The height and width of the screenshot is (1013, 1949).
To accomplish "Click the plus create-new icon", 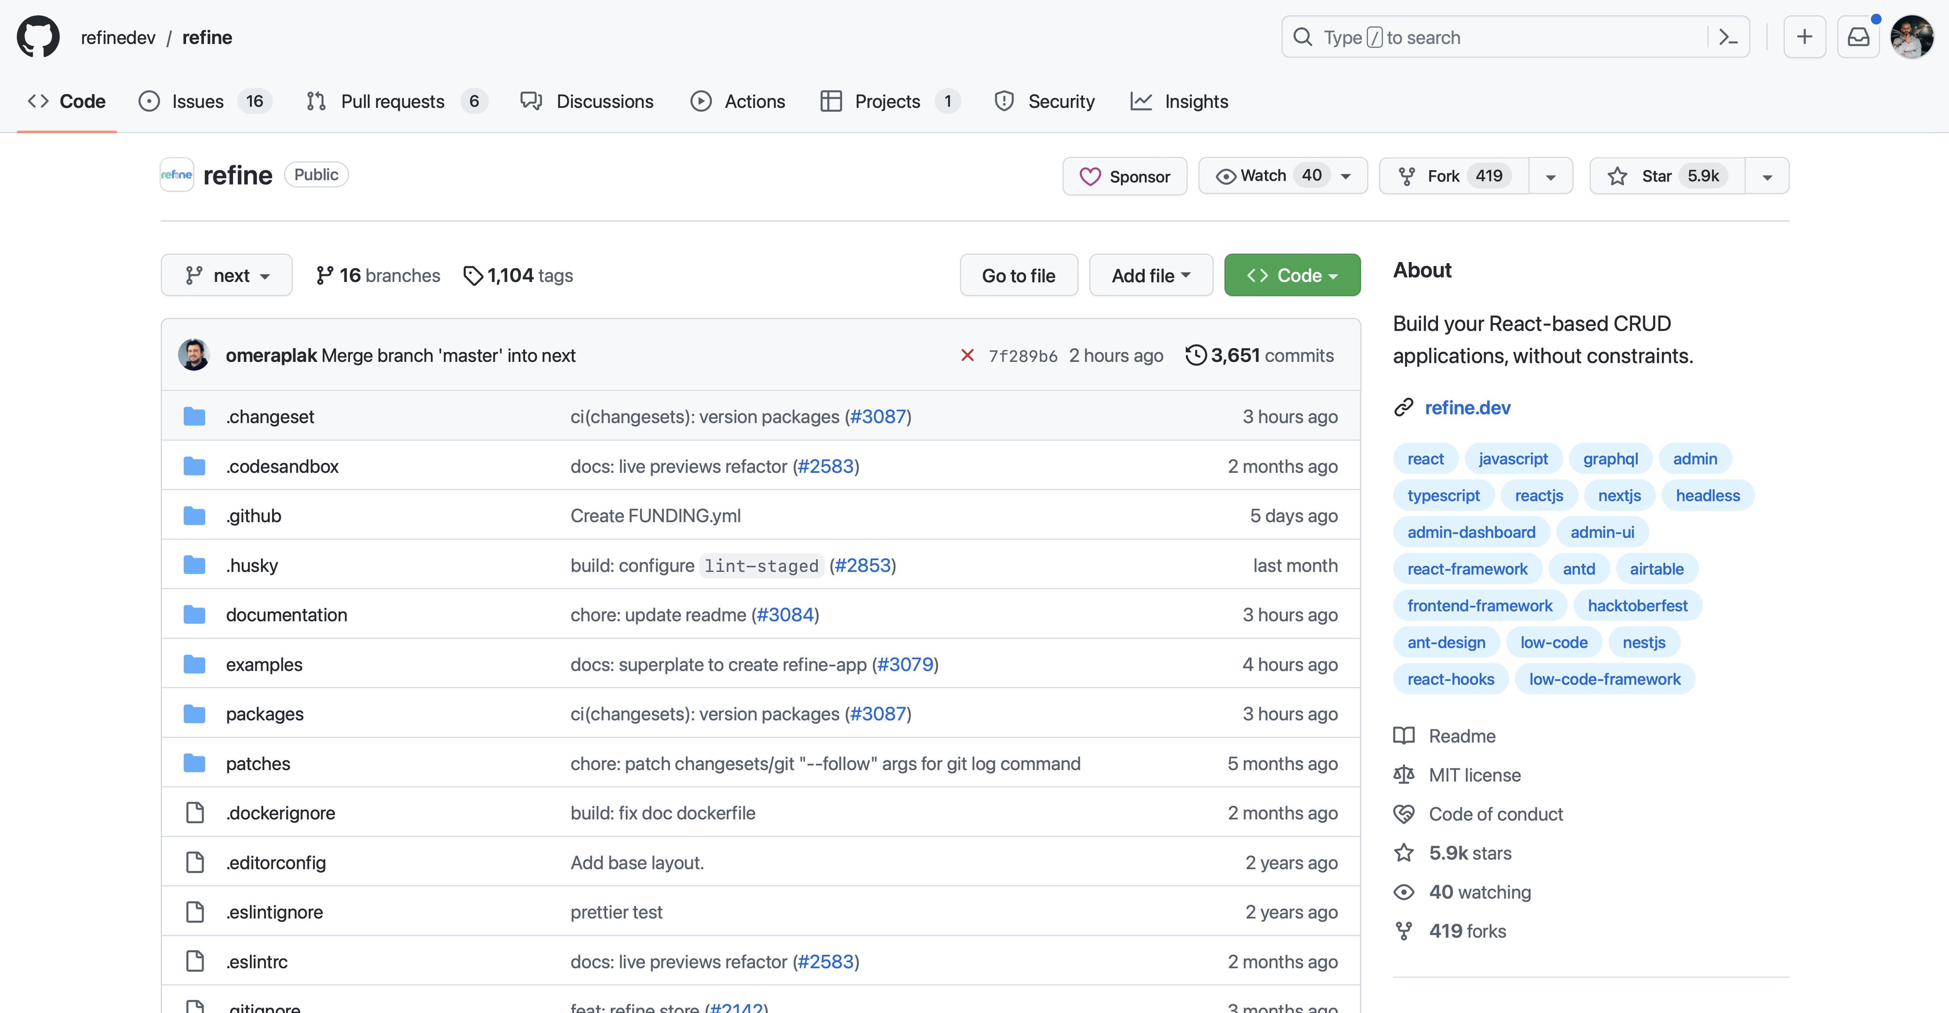I will [x=1804, y=37].
